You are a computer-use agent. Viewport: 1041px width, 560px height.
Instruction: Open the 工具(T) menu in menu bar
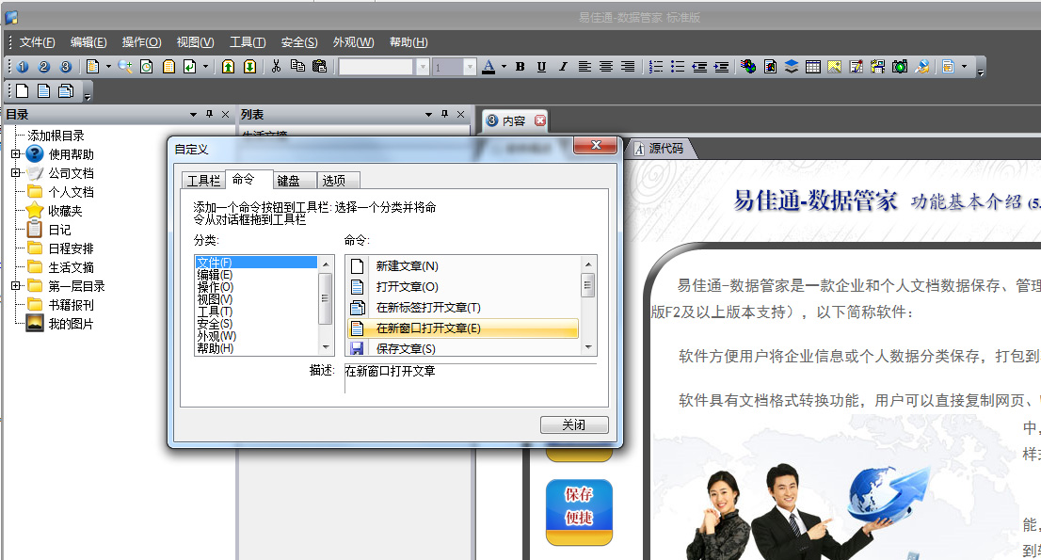[x=248, y=42]
